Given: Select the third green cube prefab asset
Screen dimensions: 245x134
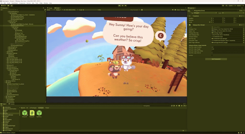Looking at the screenshot, I should (39, 113).
